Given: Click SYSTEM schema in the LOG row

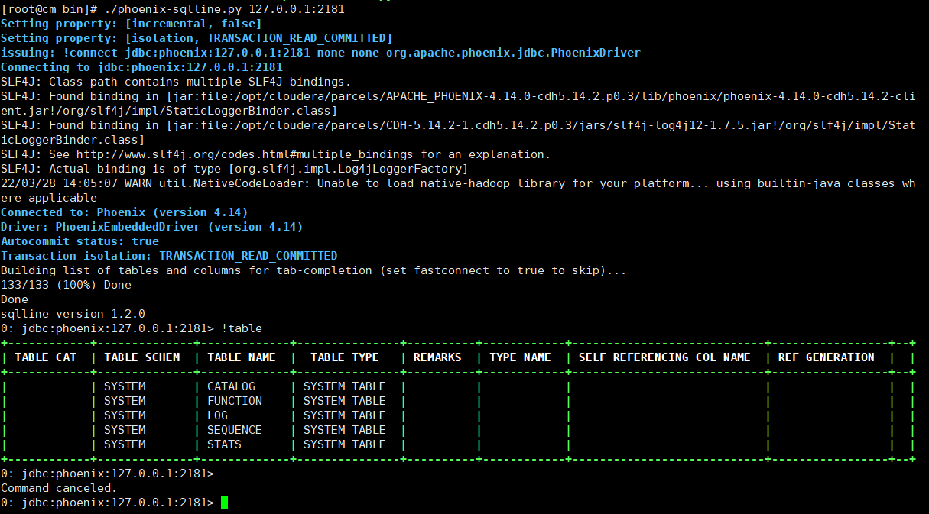Looking at the screenshot, I should 125,415.
